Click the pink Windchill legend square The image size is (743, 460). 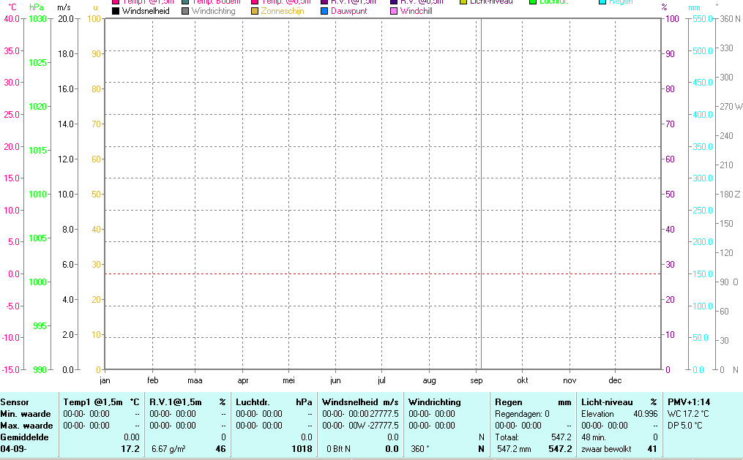[394, 11]
